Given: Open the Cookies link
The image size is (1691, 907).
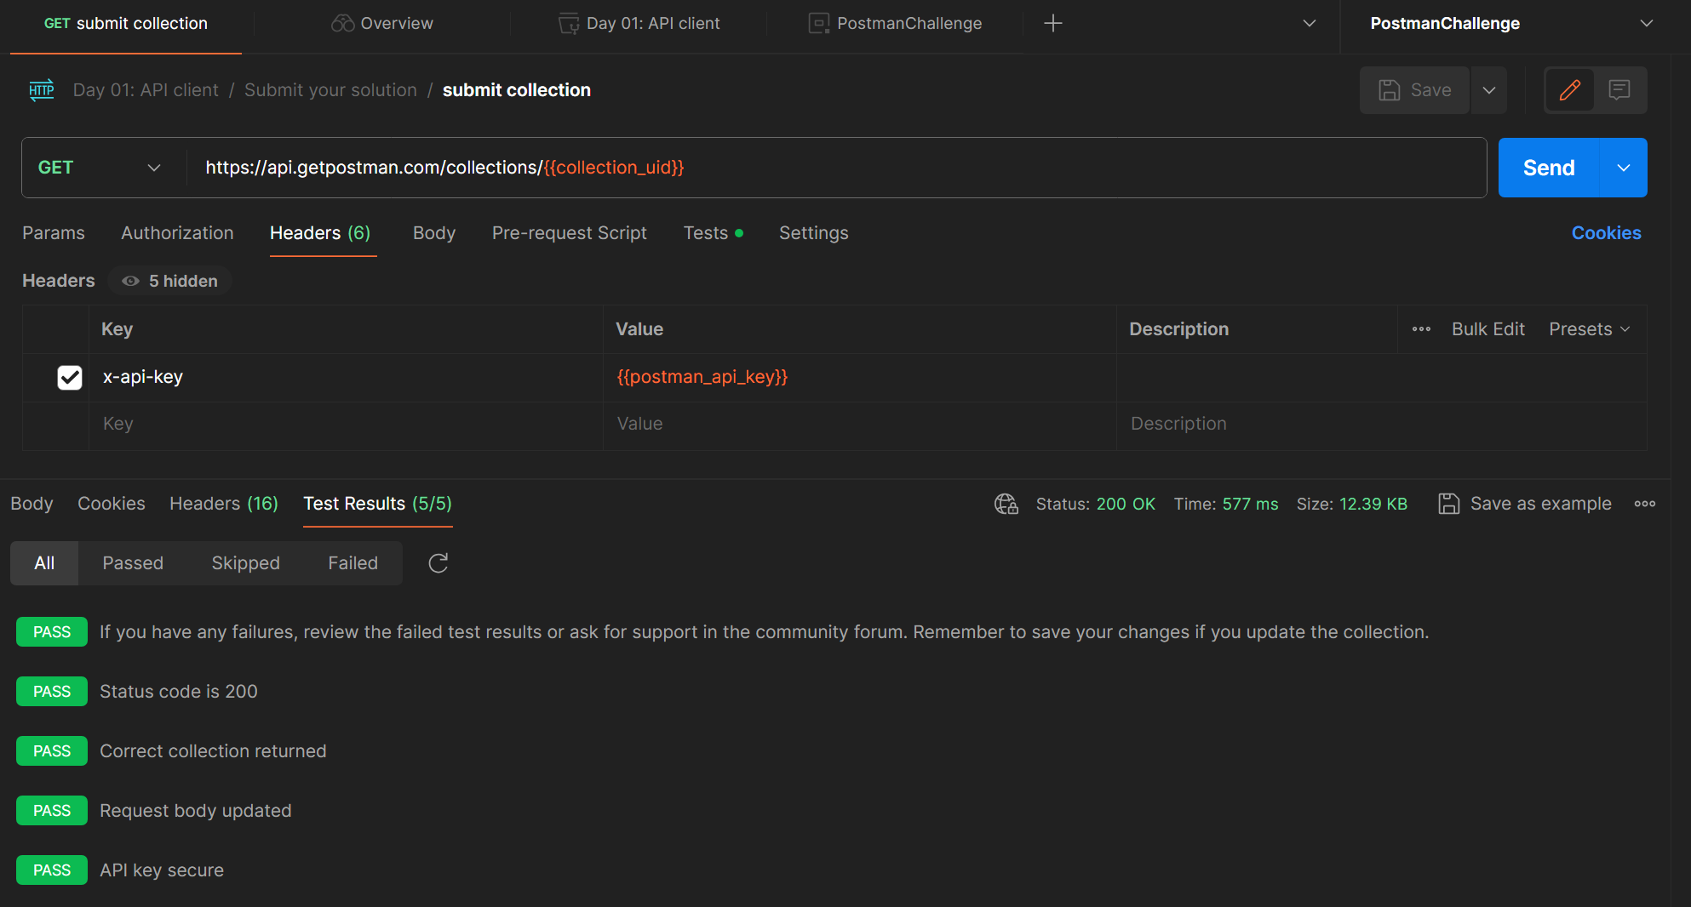Looking at the screenshot, I should 1606,233.
